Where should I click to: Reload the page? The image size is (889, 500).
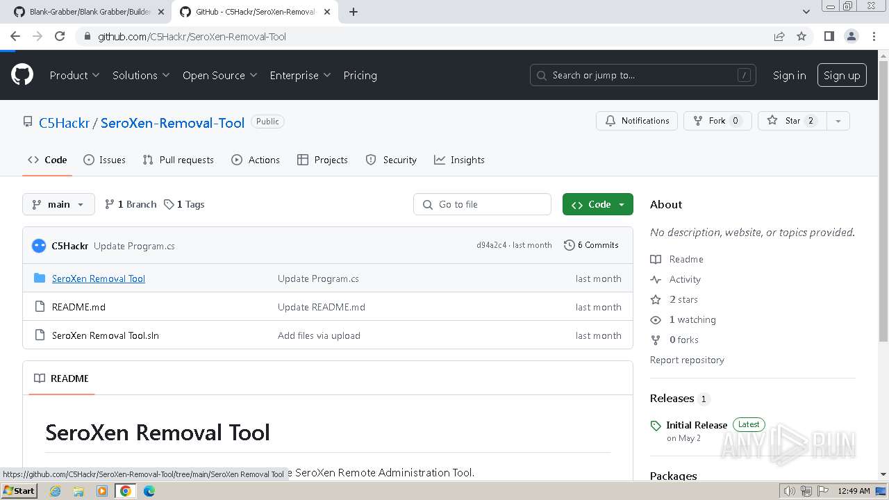click(60, 36)
